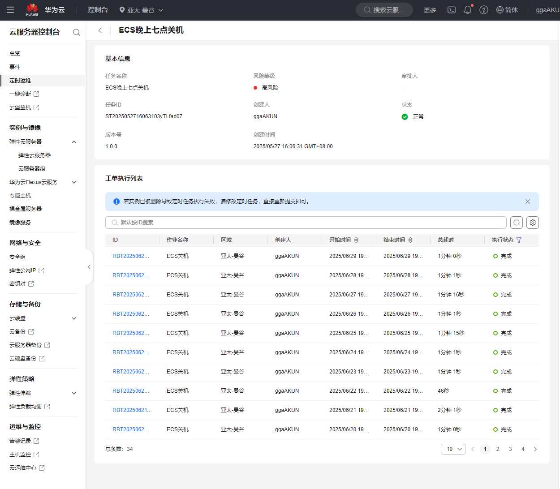Open the CloudShell terminal icon
The height and width of the screenshot is (489, 560).
[452, 10]
